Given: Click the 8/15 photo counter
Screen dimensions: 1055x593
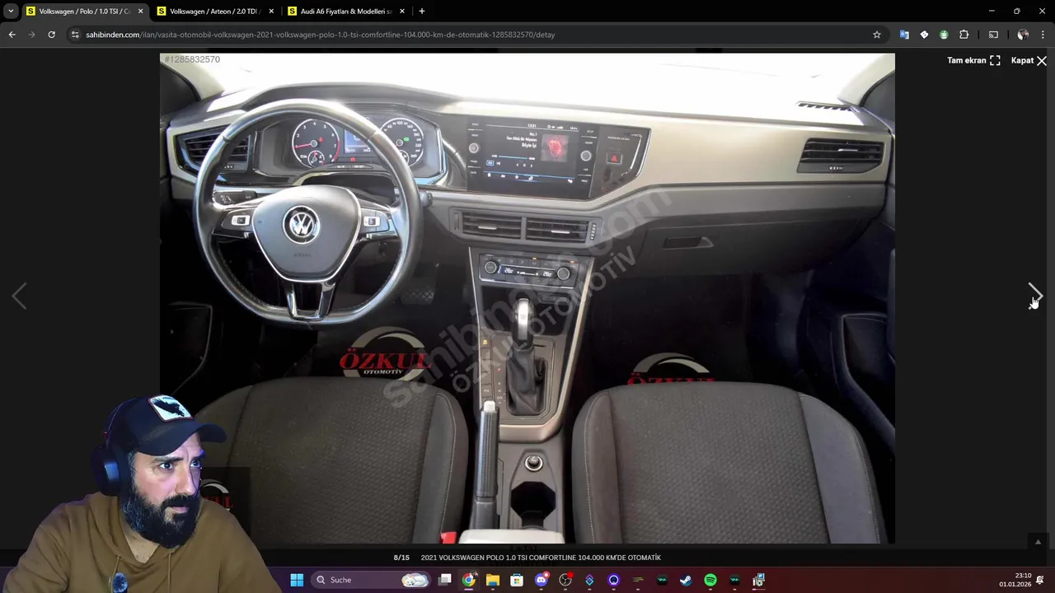Looking at the screenshot, I should [x=401, y=558].
